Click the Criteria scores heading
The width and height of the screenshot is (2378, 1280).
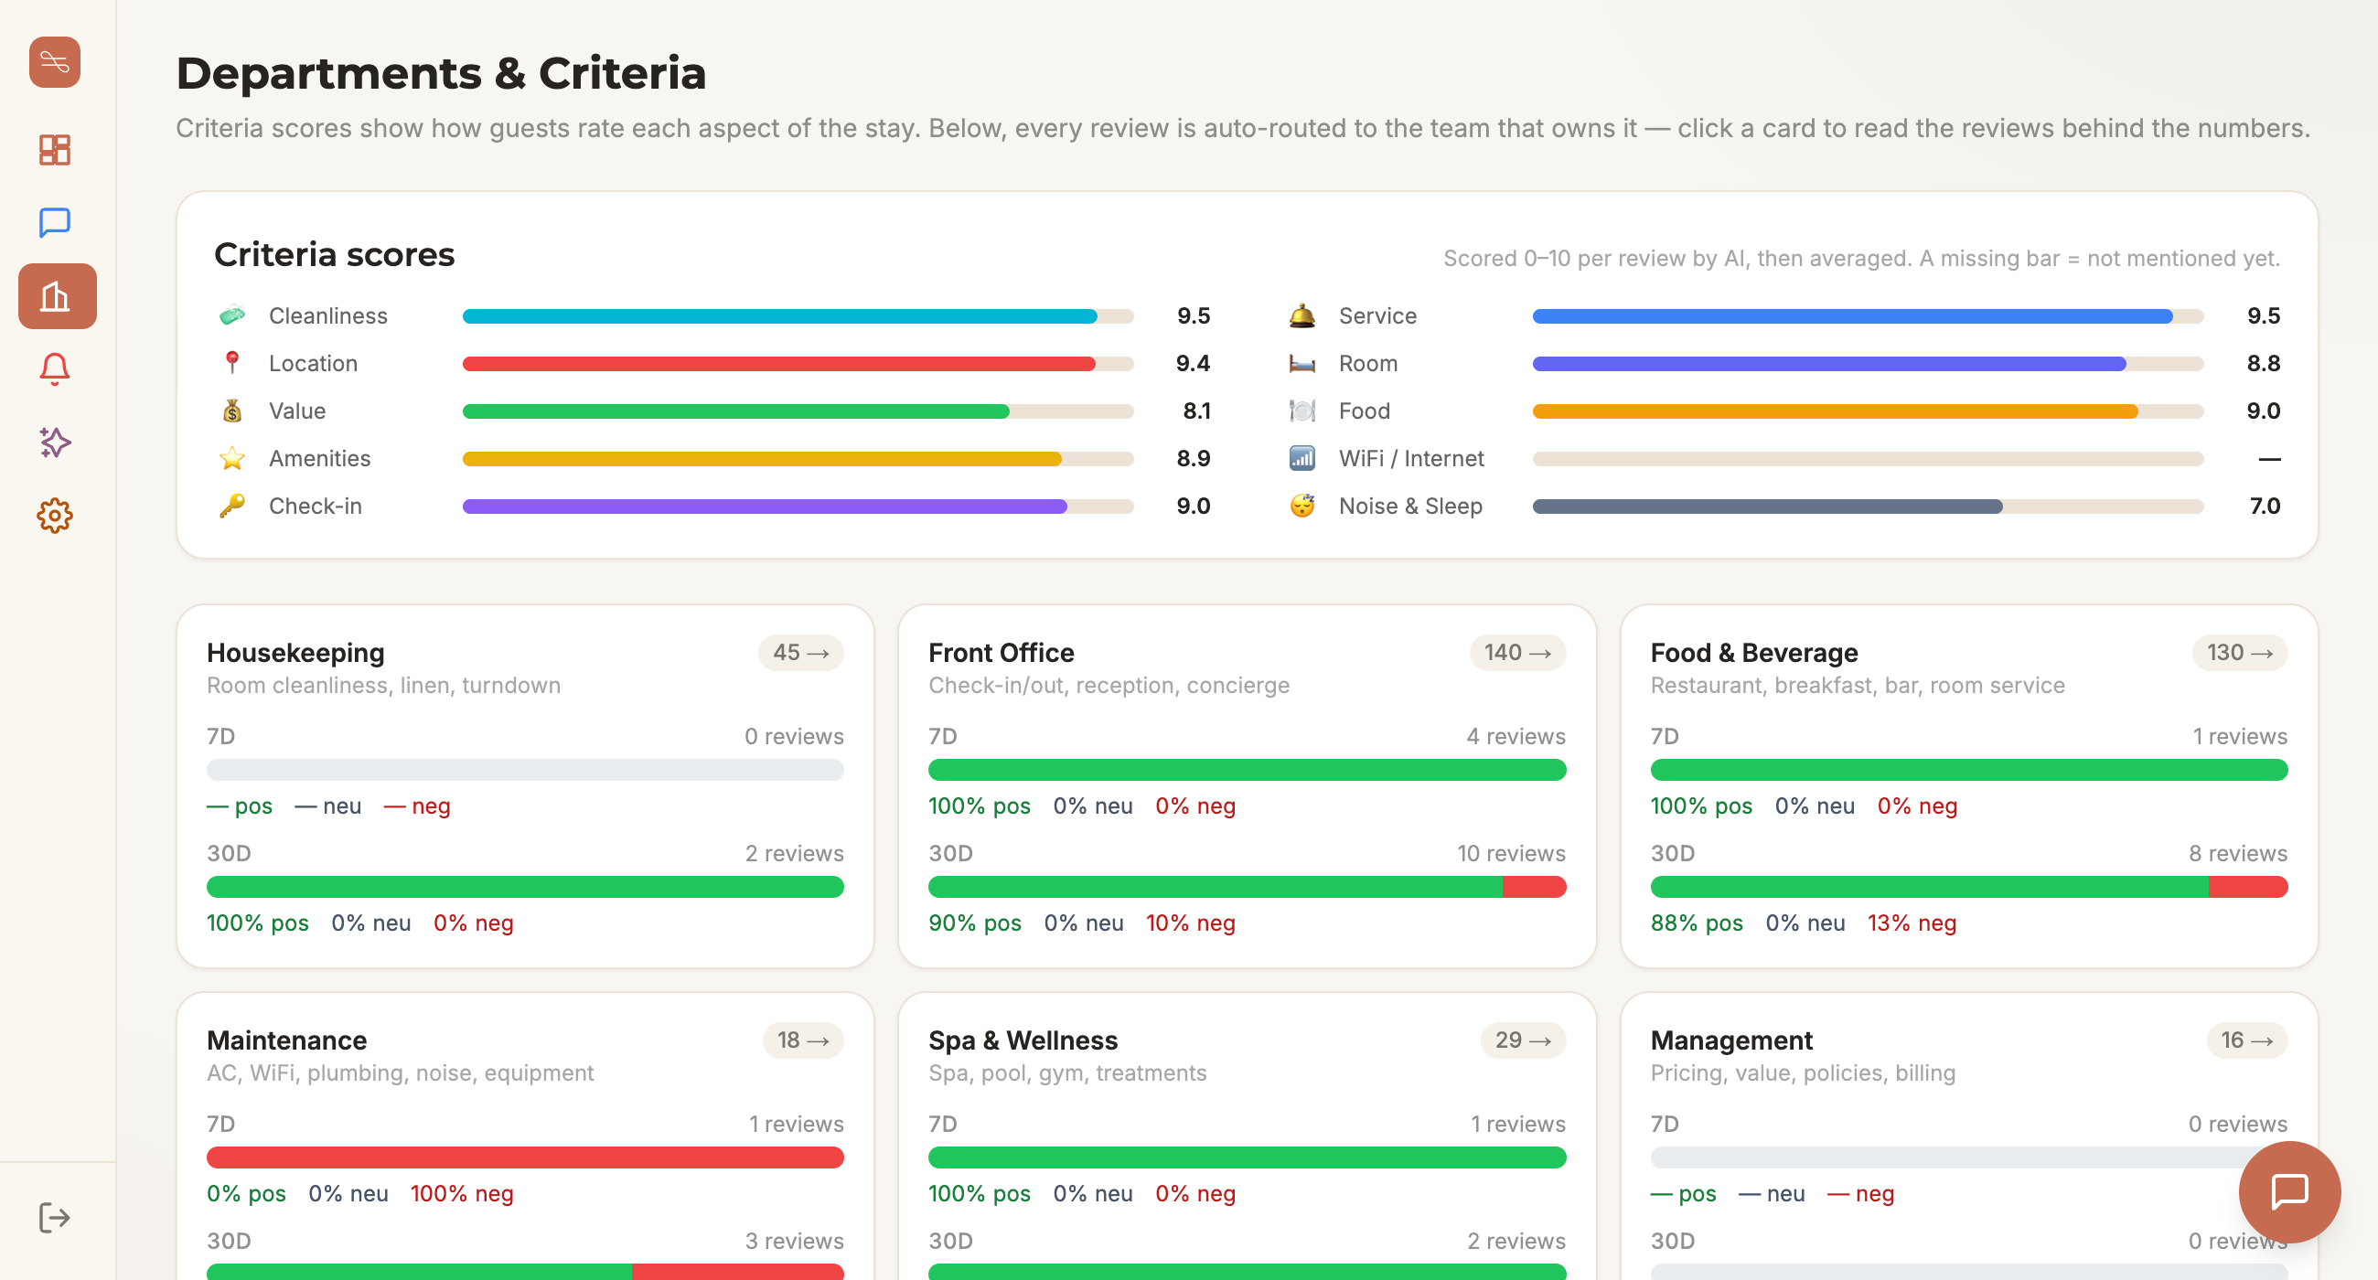[334, 254]
